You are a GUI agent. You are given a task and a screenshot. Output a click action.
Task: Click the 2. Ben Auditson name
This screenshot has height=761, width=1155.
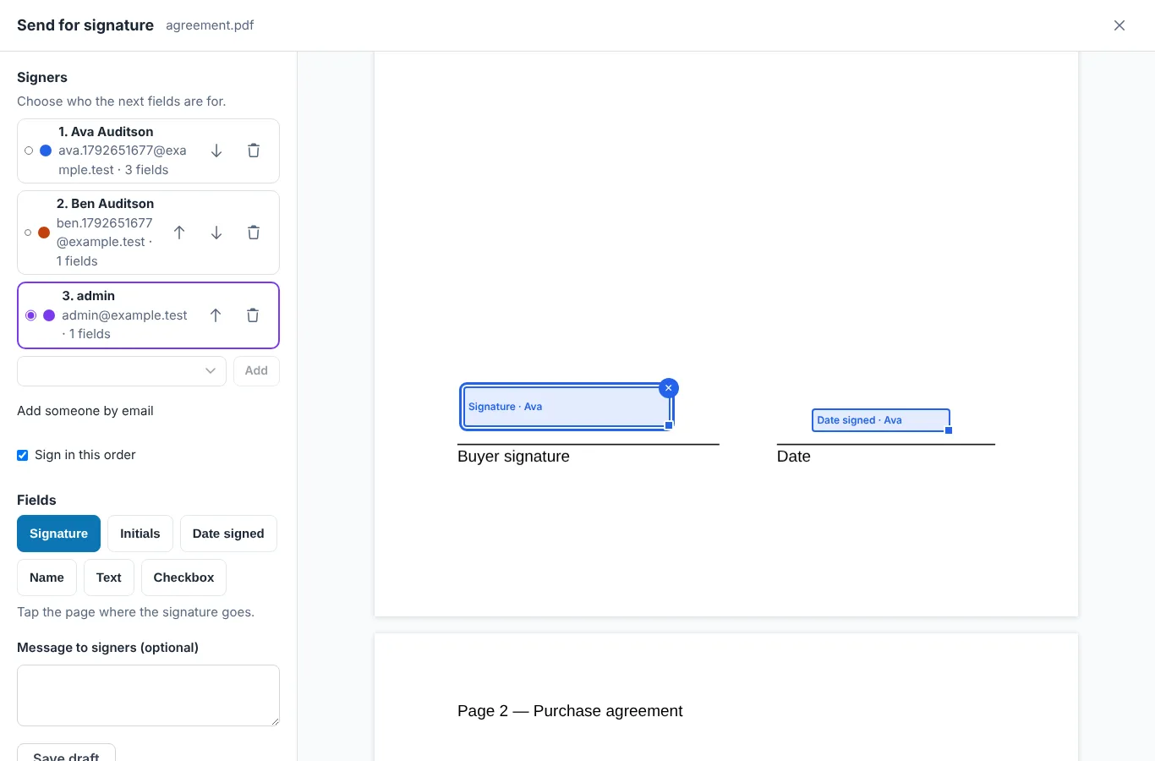(105, 204)
